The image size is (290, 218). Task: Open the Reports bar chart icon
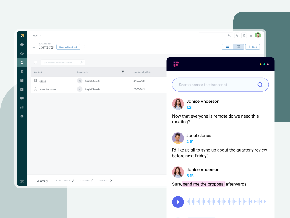tap(22, 107)
